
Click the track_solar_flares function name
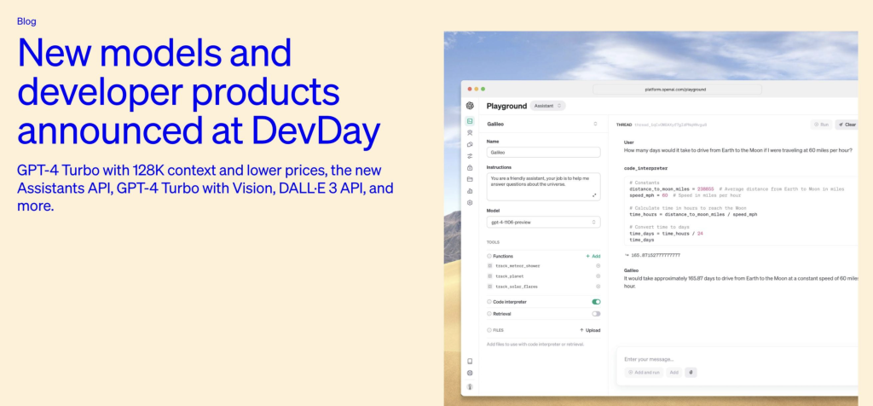click(x=516, y=287)
